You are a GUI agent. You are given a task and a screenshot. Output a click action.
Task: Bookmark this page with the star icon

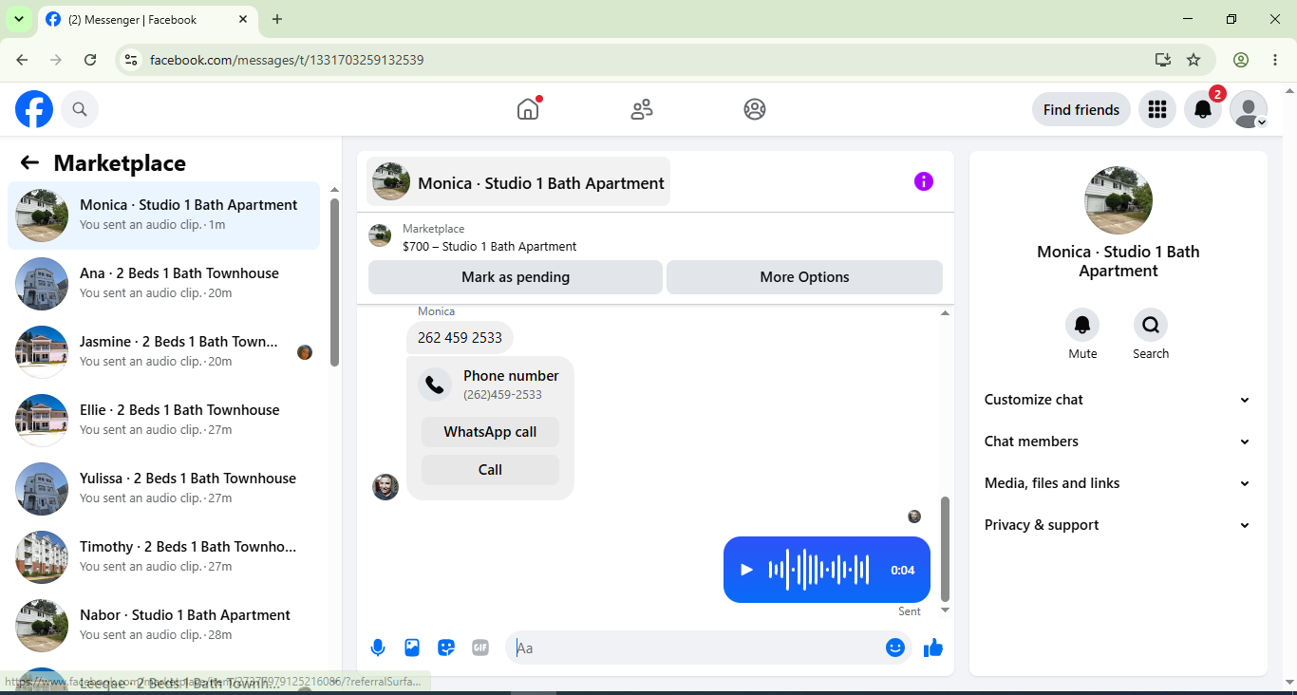pyautogui.click(x=1194, y=60)
